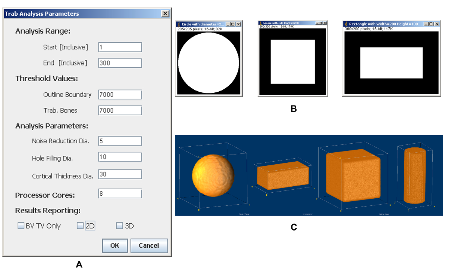Tick the 2D results reporting checkbox
The width and height of the screenshot is (450, 272).
point(80,226)
